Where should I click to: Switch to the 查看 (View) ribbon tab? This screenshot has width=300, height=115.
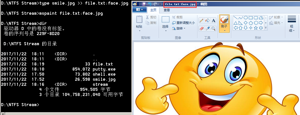tap(167, 10)
